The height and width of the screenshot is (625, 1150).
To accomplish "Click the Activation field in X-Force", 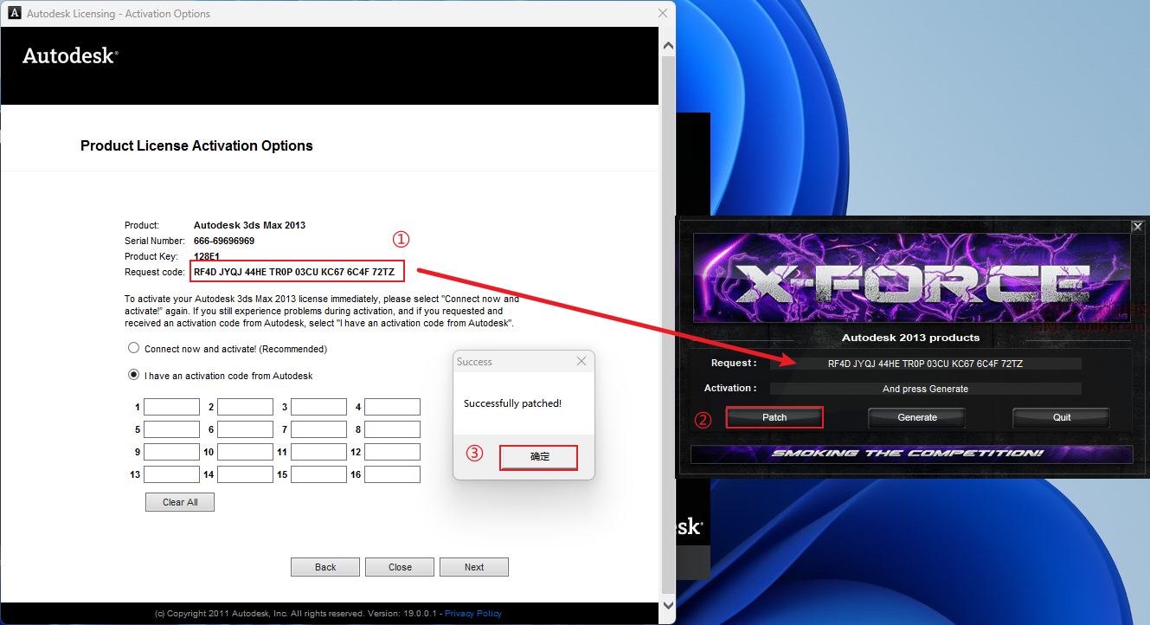I will (x=925, y=389).
